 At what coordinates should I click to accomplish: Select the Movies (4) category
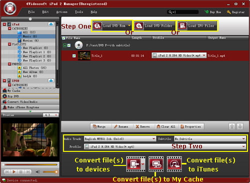(28, 41)
